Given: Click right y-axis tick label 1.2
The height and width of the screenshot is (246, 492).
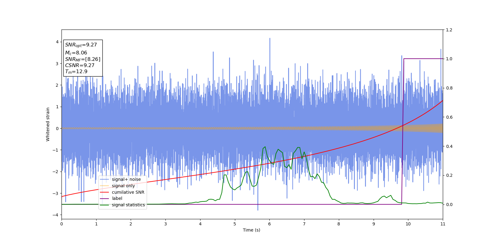Looking at the screenshot, I should [449, 30].
